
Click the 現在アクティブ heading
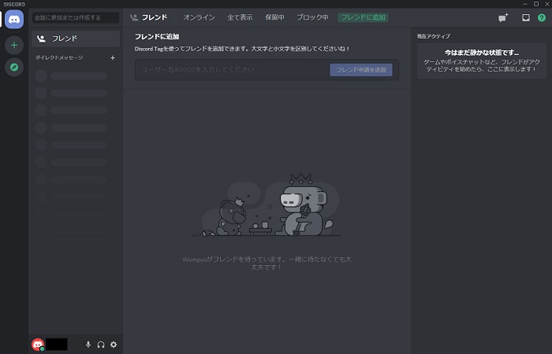pyautogui.click(x=434, y=36)
